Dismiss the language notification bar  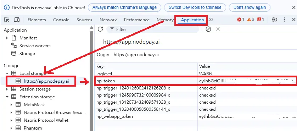click(294, 7)
